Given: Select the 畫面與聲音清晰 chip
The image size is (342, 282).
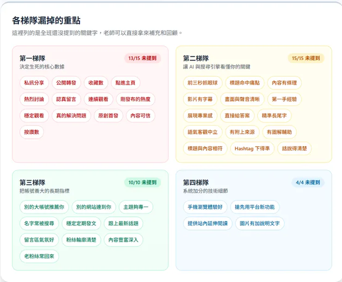Looking at the screenshot, I should (242, 99).
